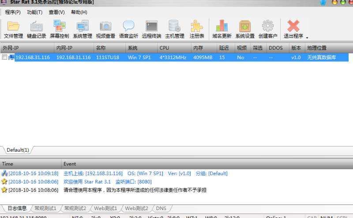The image size is (353, 218).
Task: Click the No value in 视频 column
Action: 240,57
